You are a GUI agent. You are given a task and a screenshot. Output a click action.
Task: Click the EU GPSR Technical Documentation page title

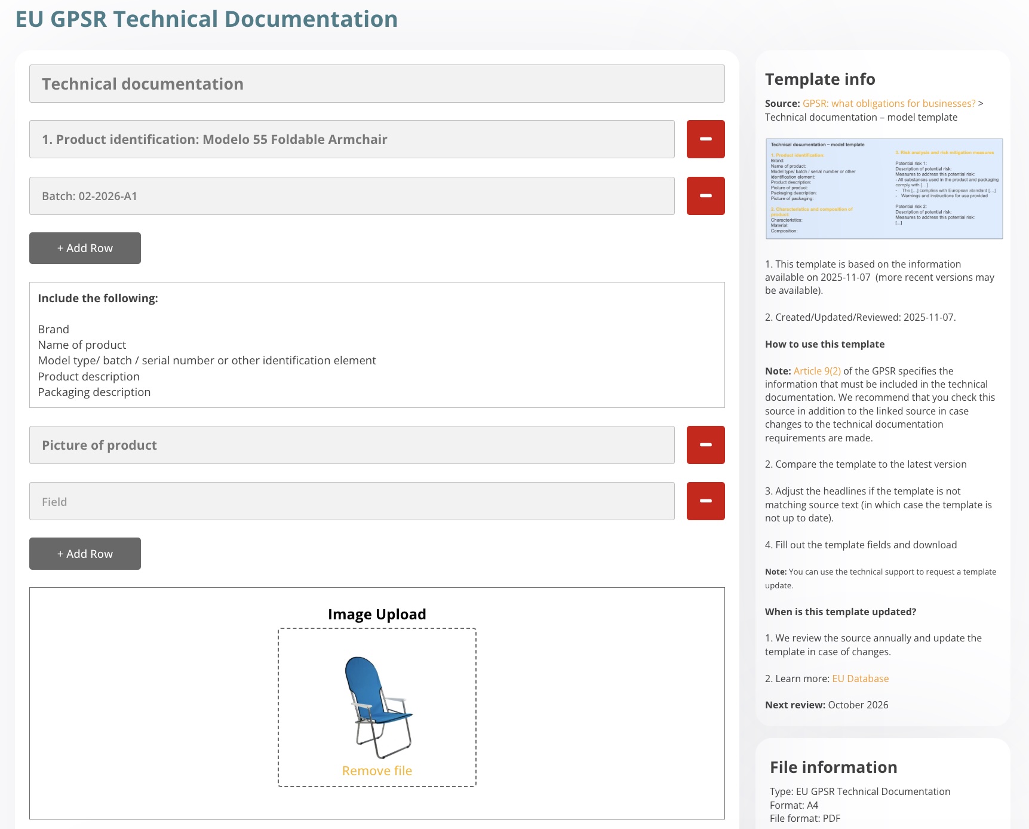[207, 19]
